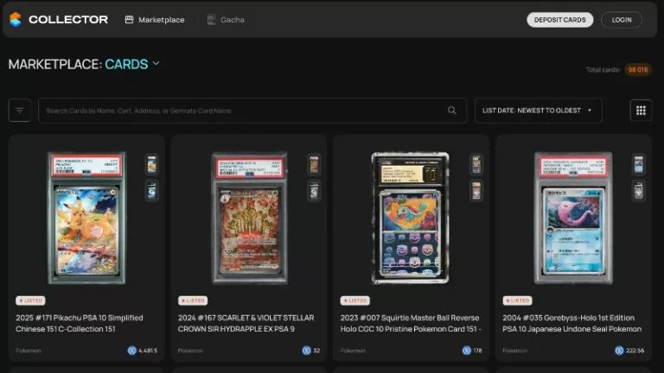Click the coin icon beside price 178
Viewport: 664px width, 373px height.
(467, 351)
